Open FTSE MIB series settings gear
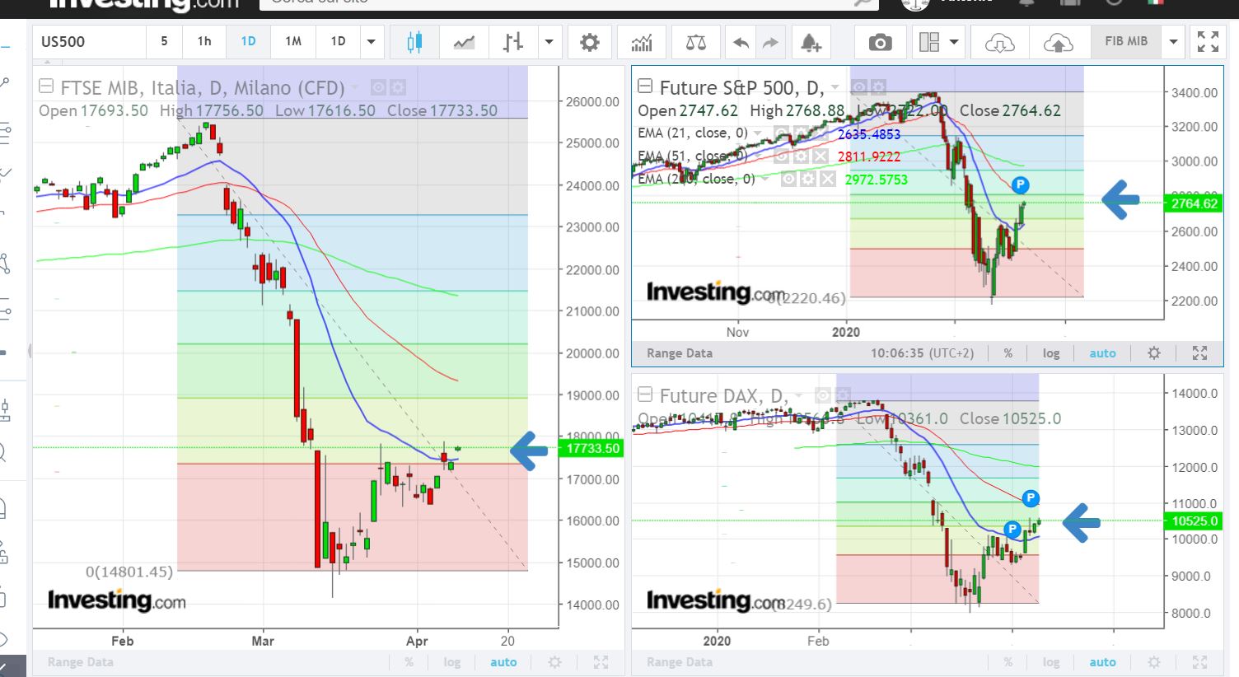 397,87
